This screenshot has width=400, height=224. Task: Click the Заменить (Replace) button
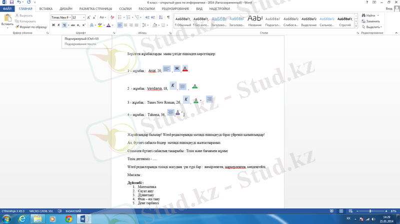(x=372, y=21)
